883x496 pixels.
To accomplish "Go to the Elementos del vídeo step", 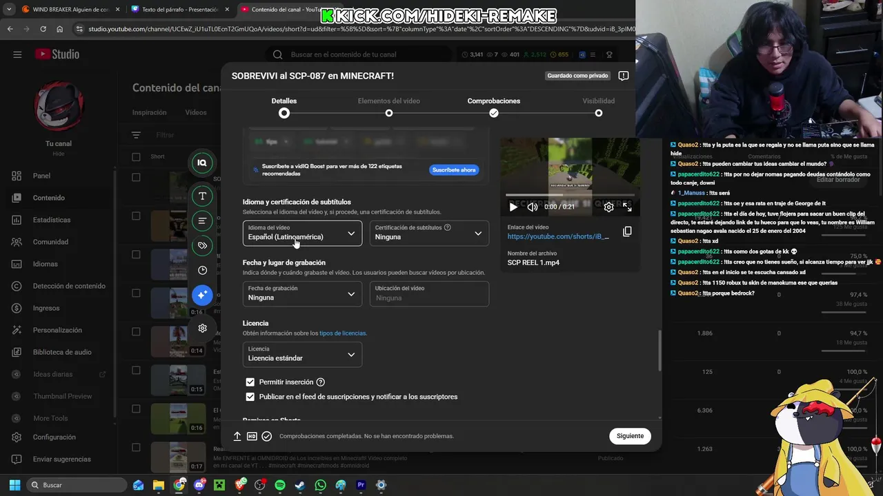I will tap(389, 107).
